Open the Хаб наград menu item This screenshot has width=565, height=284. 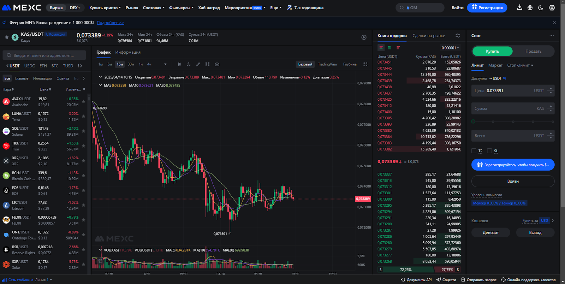point(209,8)
